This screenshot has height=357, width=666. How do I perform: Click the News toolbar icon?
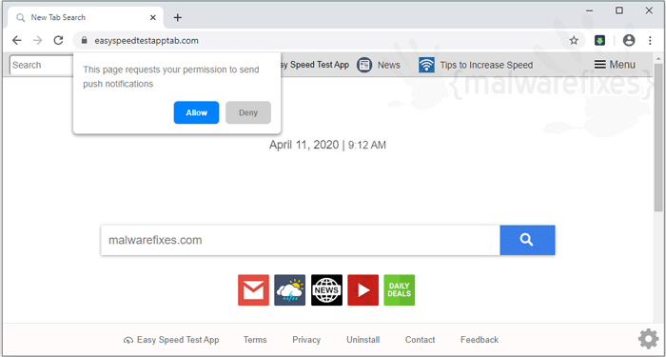364,65
